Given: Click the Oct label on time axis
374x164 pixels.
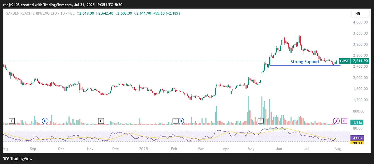Looking at the screenshot, I should (x=61, y=149).
